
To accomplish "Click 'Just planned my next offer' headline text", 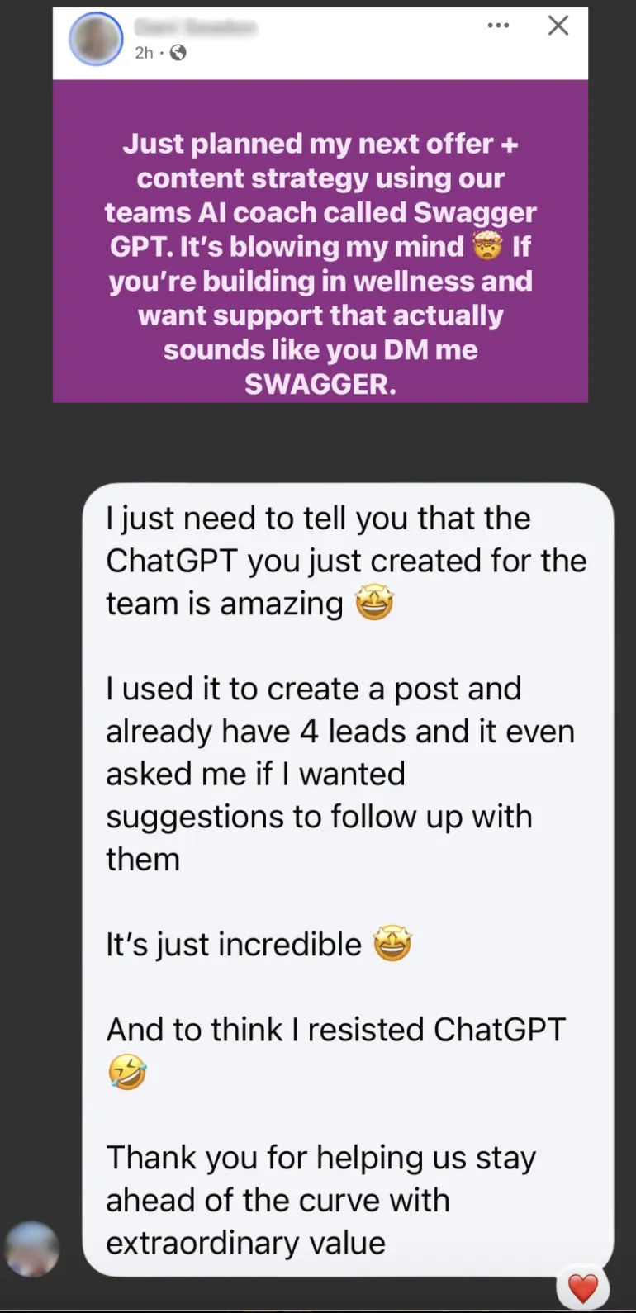I will tap(308, 144).
